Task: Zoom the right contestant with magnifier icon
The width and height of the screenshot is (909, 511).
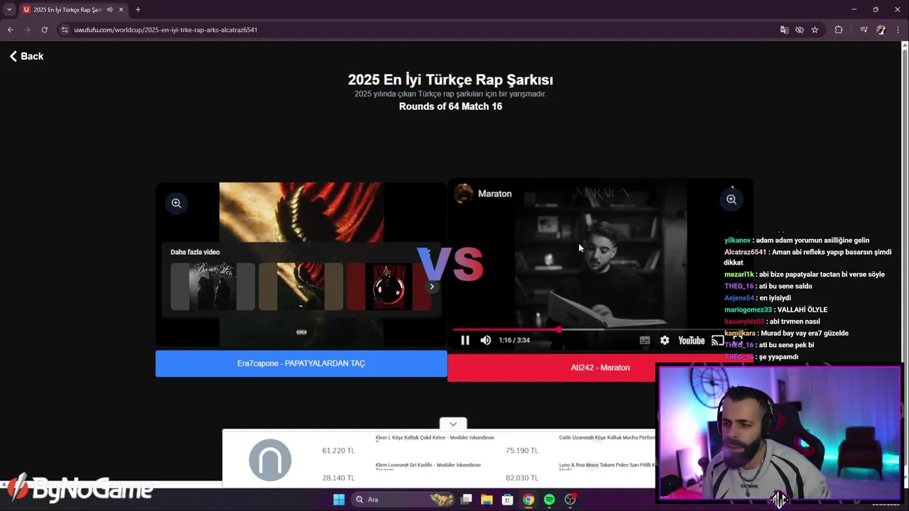Action: [x=731, y=199]
